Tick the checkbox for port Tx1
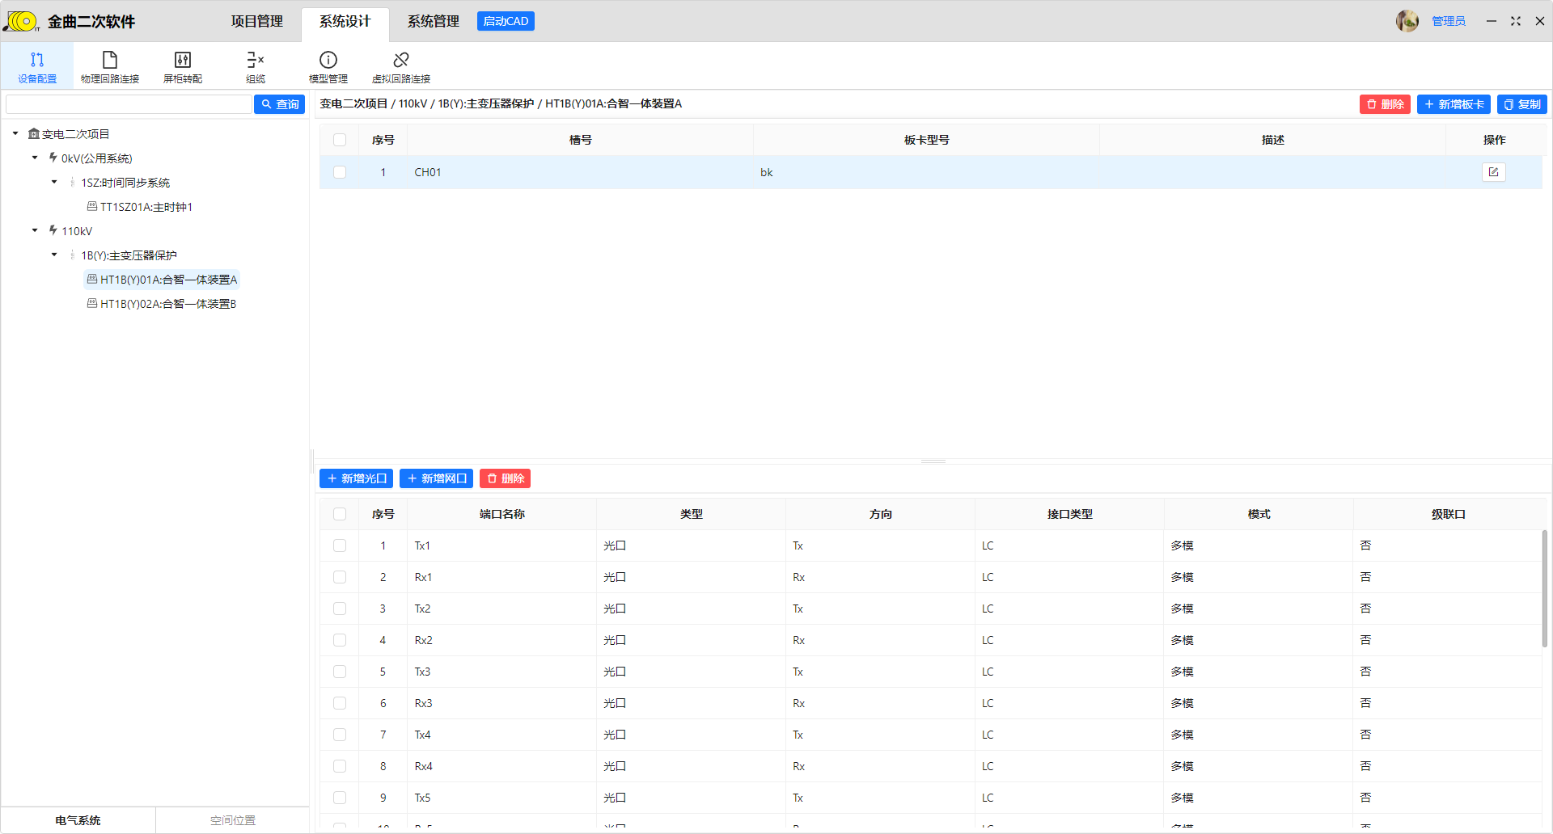 [x=340, y=545]
